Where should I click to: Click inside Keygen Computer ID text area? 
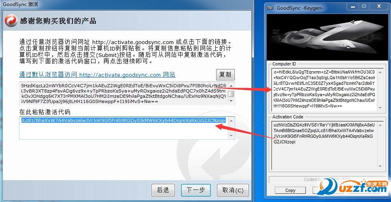coord(324,90)
